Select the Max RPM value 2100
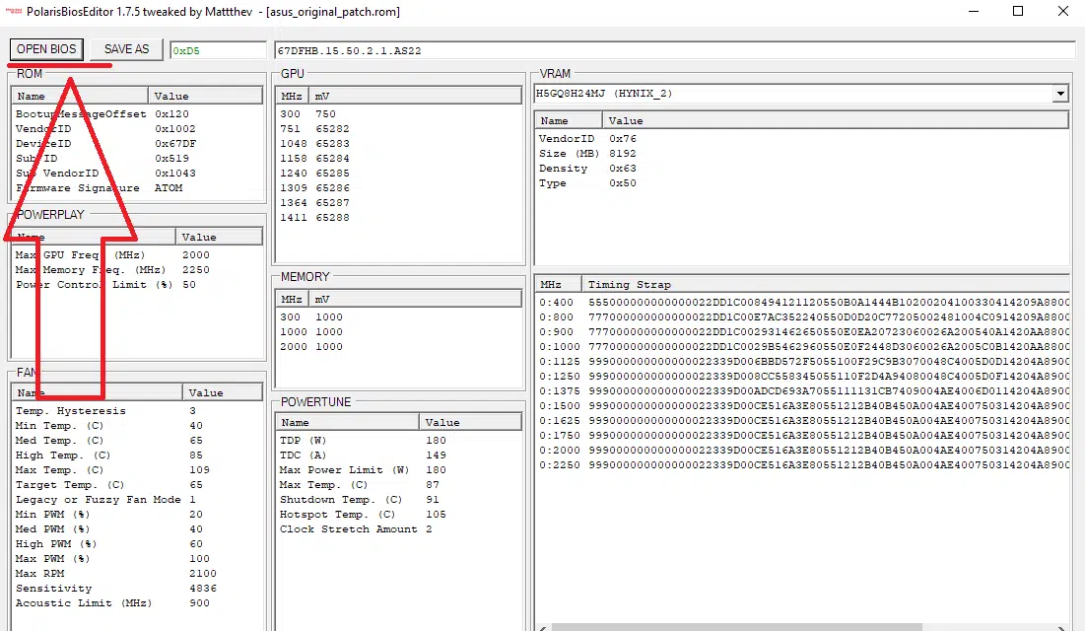1085x631 pixels. [203, 574]
